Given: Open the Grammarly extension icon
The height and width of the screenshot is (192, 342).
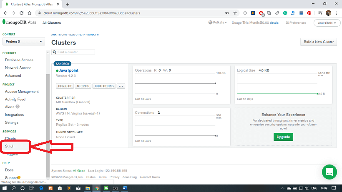Looking at the screenshot, I should click(285, 13).
